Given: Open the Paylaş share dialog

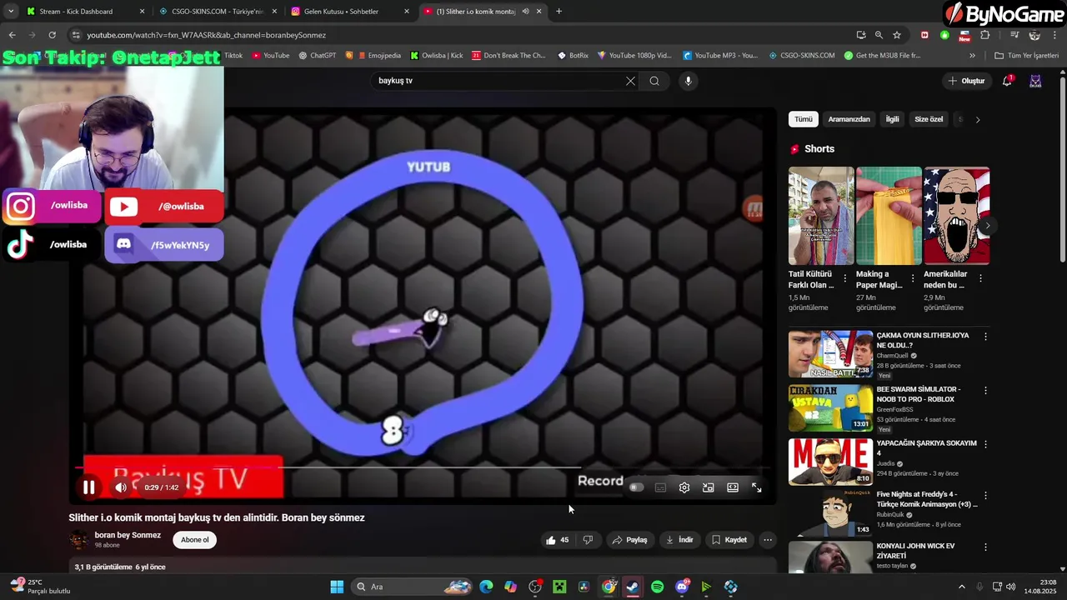Looking at the screenshot, I should (629, 540).
